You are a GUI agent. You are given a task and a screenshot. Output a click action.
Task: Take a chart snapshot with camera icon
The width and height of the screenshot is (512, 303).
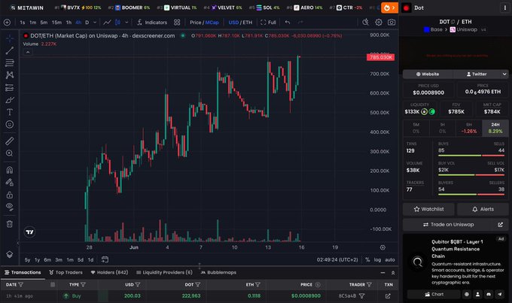(392, 22)
